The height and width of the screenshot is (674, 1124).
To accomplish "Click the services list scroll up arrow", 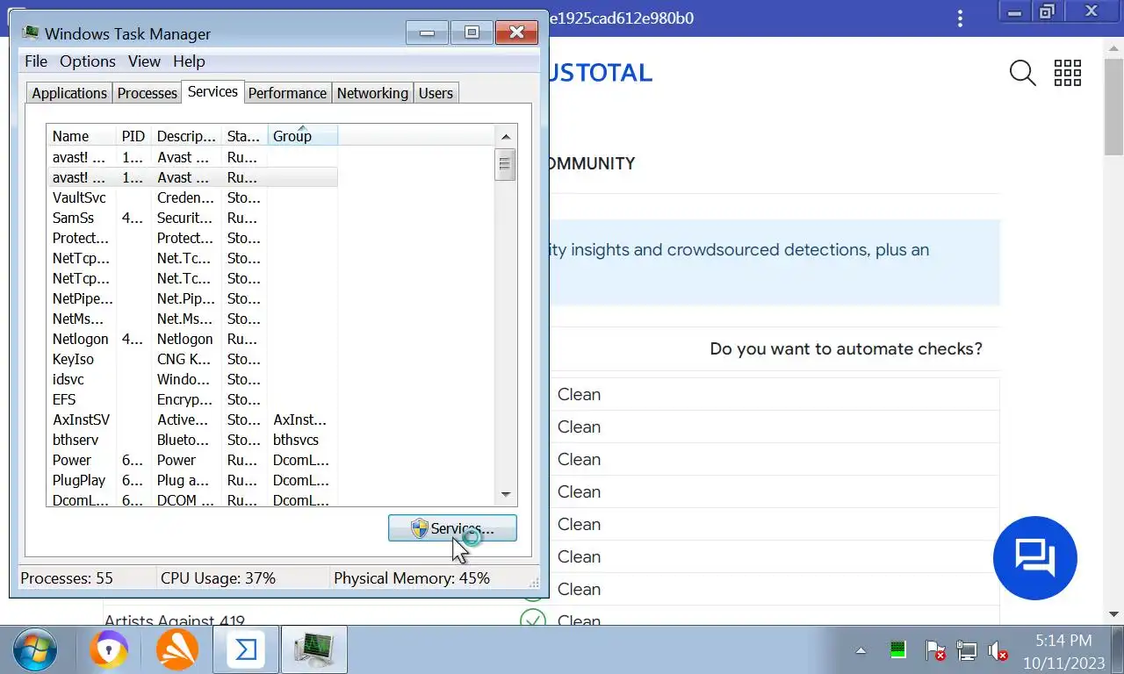I will (505, 136).
